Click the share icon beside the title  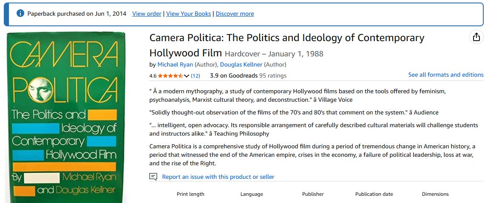coord(476,37)
